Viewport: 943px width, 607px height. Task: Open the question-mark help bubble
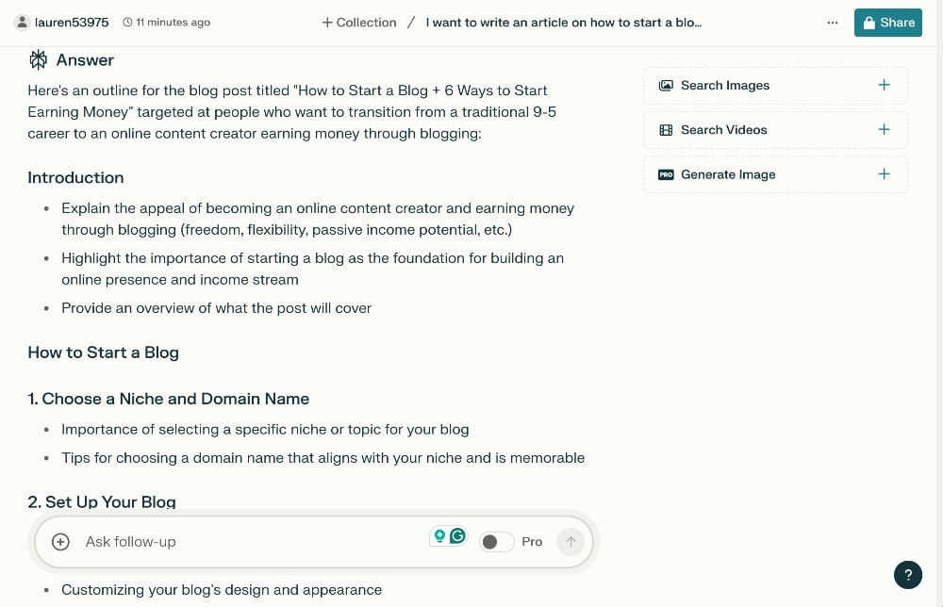tap(908, 574)
